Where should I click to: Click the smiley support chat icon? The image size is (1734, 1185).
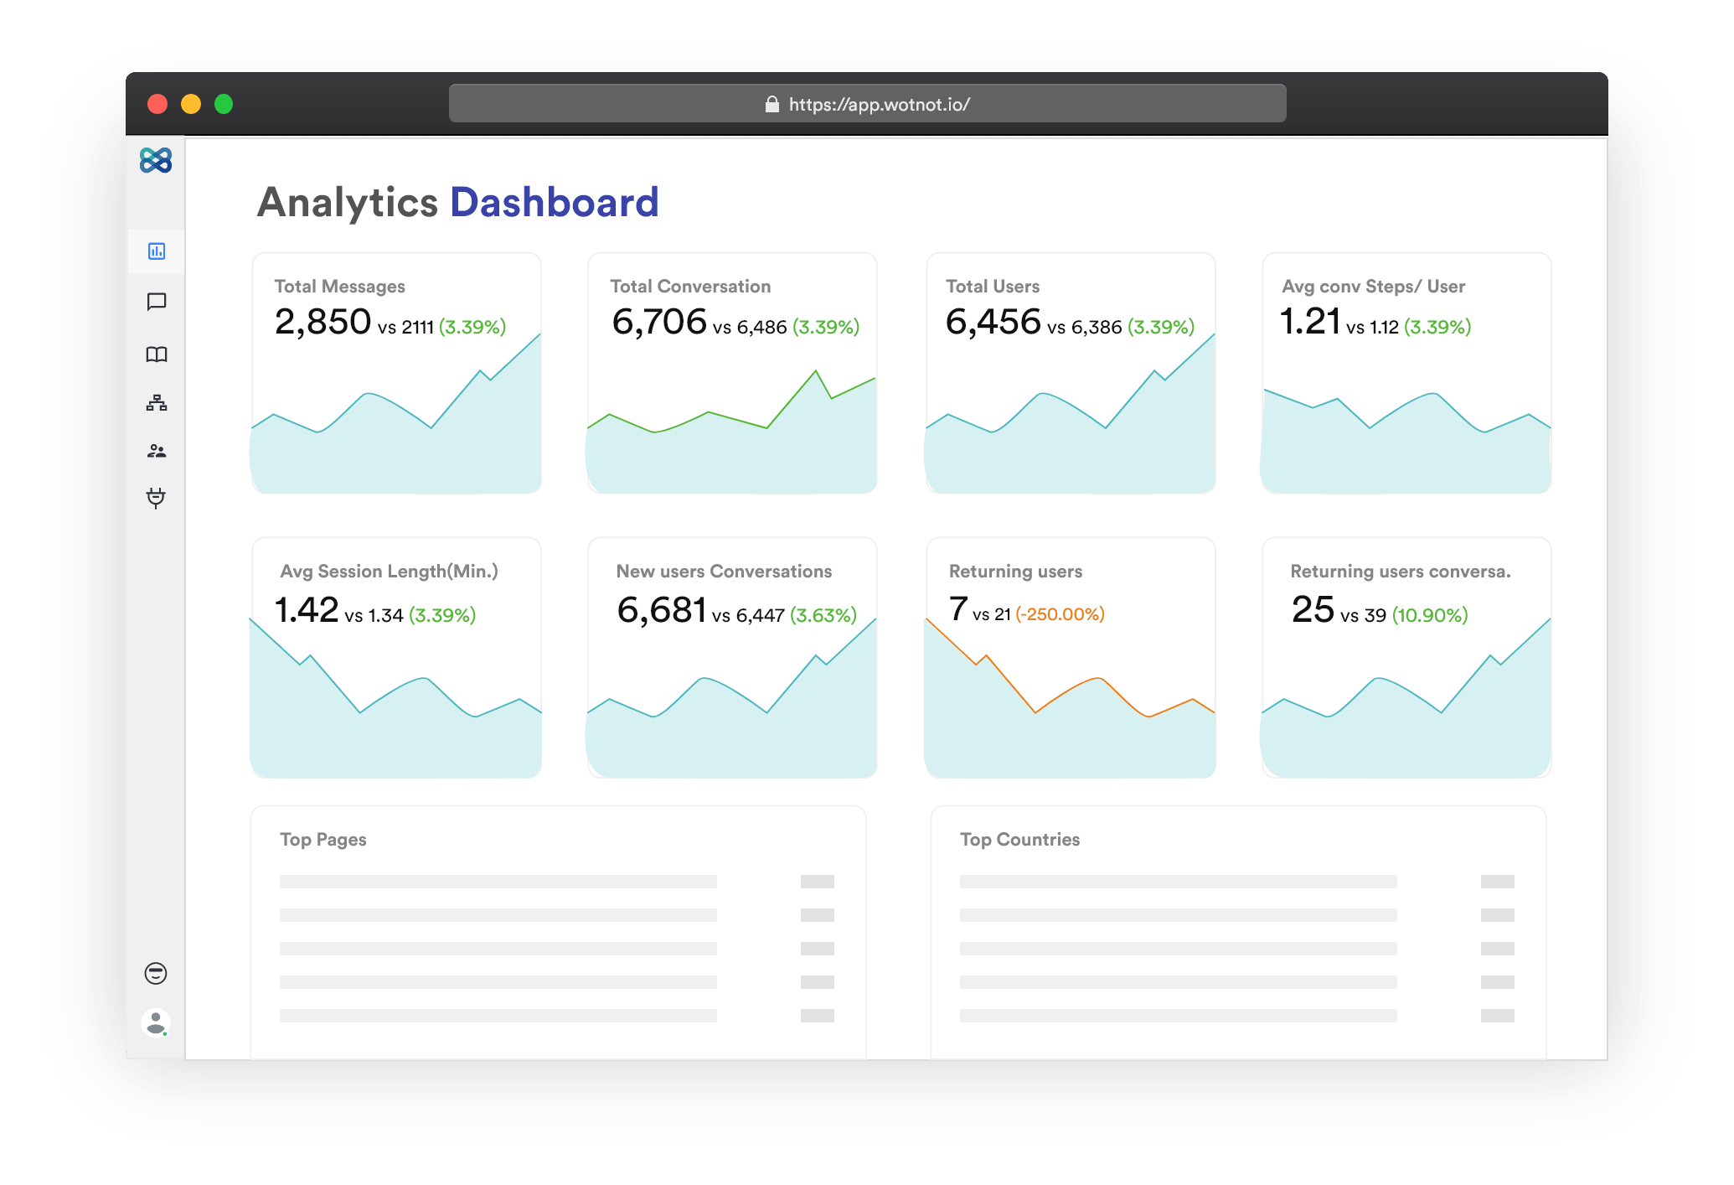pyautogui.click(x=156, y=973)
